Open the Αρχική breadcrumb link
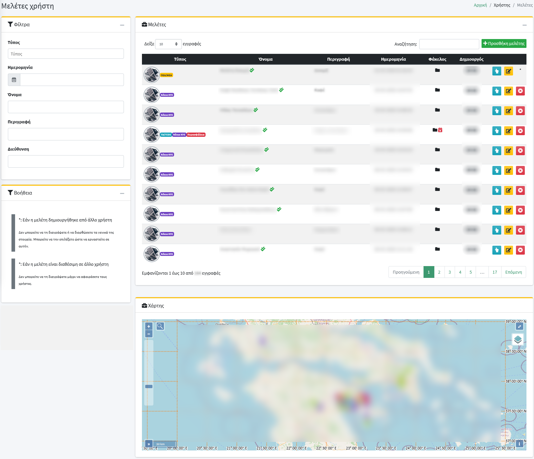The width and height of the screenshot is (534, 459). point(480,5)
